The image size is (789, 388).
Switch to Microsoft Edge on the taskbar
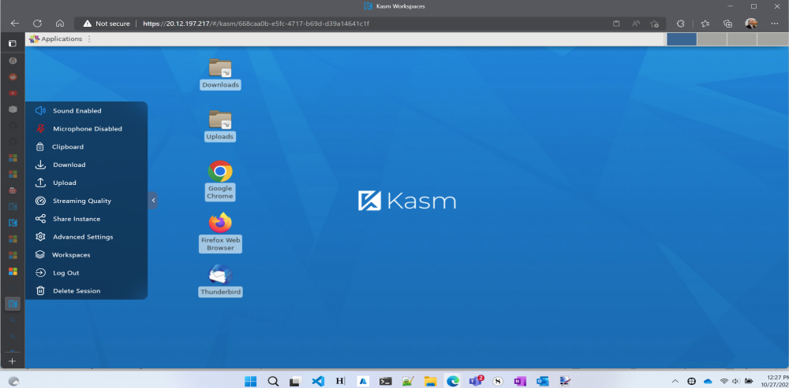(453, 381)
